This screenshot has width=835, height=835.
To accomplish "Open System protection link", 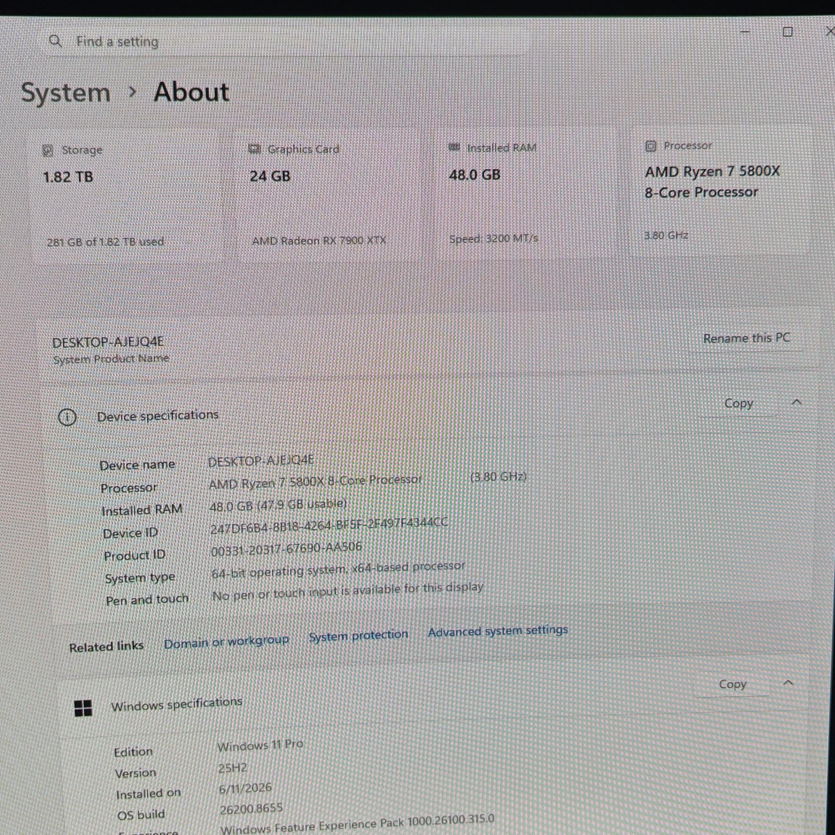I will pos(358,635).
